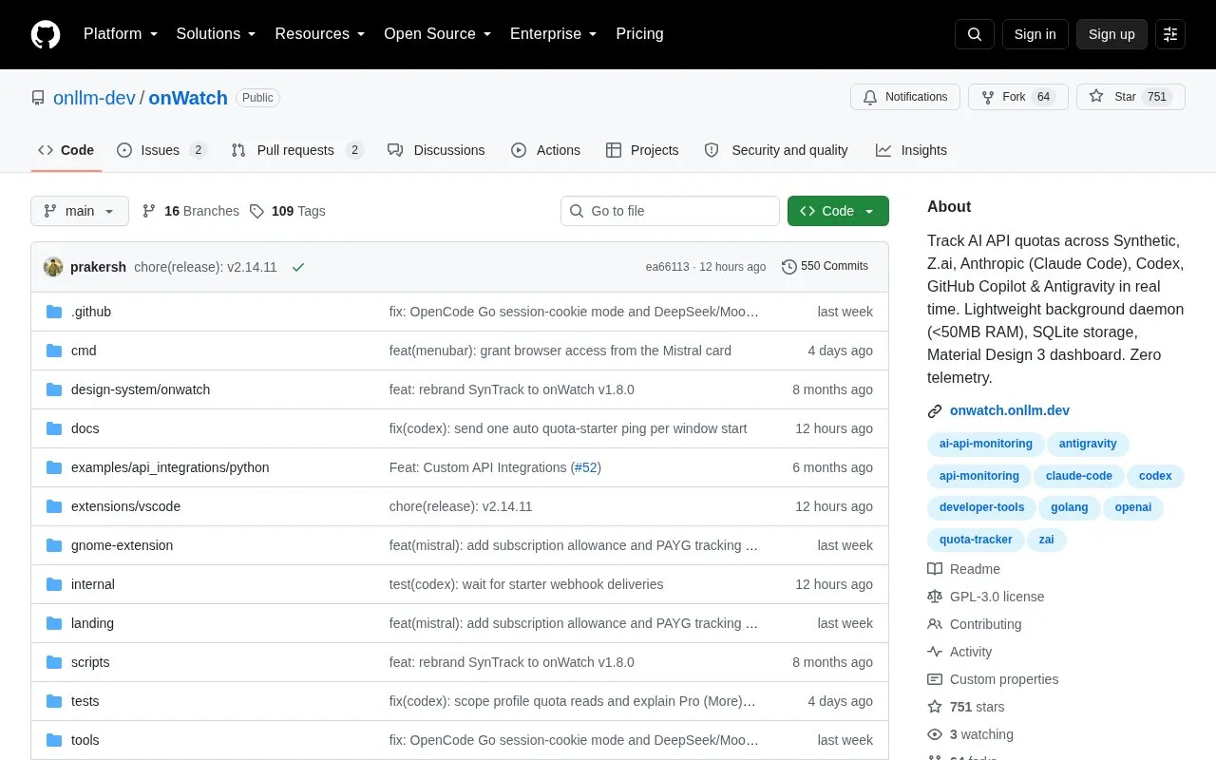Select the antigravity topic tag
This screenshot has height=760, width=1216.
[x=1089, y=444]
